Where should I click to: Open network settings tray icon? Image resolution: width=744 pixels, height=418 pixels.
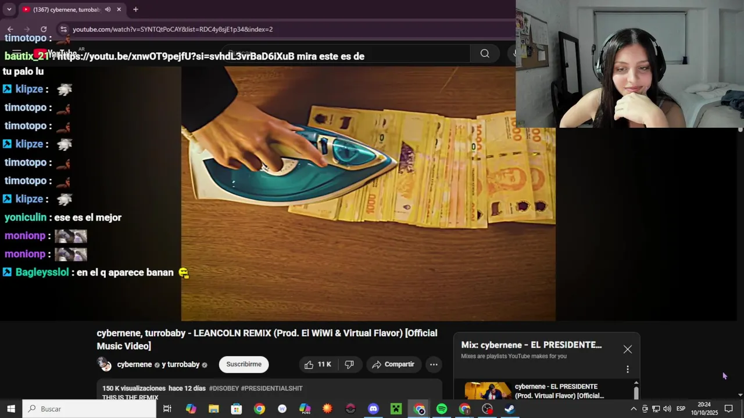[656, 409]
